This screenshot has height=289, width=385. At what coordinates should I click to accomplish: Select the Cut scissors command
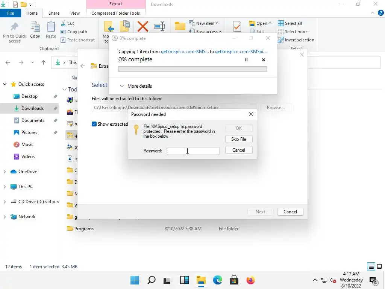point(67,23)
